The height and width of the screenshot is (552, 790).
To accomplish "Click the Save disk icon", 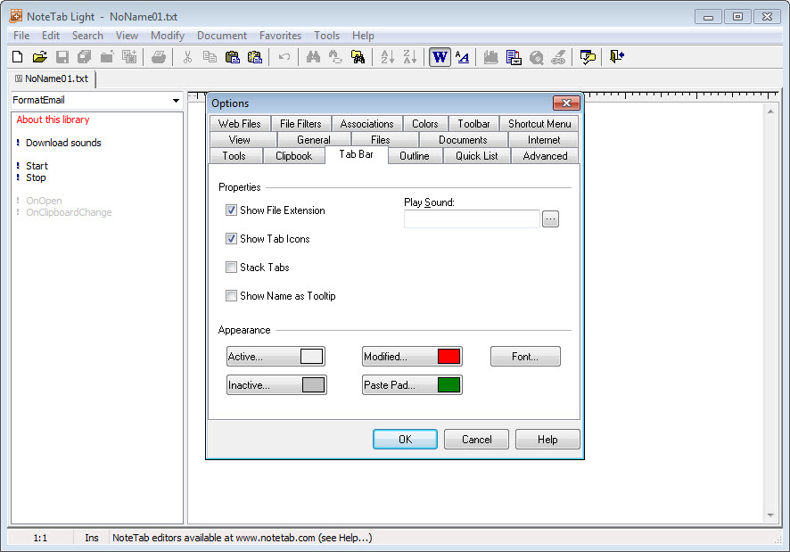I will [x=62, y=57].
